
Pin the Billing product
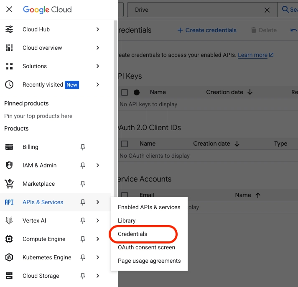click(83, 147)
